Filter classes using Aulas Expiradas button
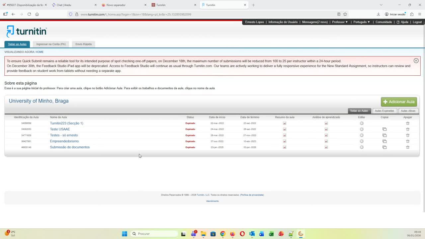 pyautogui.click(x=384, y=111)
